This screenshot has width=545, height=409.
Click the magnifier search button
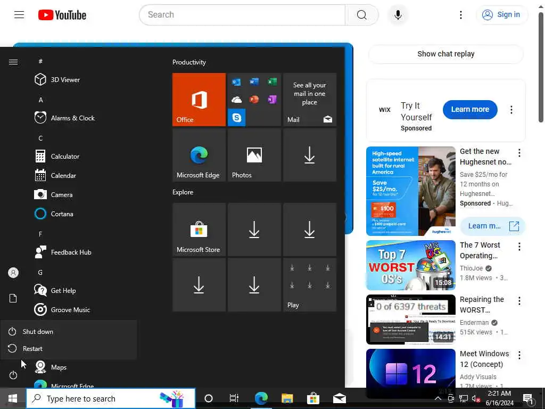(x=362, y=14)
